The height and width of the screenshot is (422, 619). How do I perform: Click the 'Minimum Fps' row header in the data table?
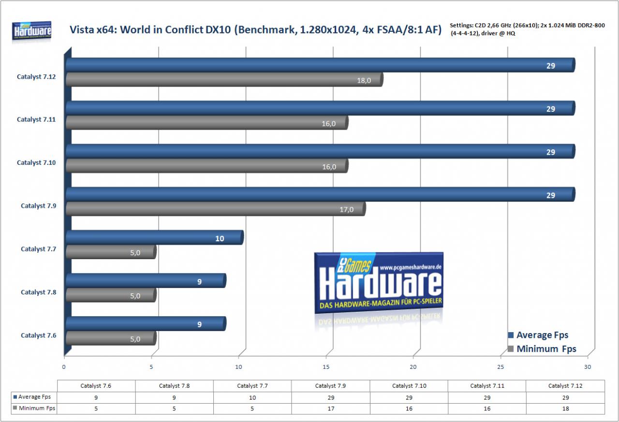click(35, 408)
